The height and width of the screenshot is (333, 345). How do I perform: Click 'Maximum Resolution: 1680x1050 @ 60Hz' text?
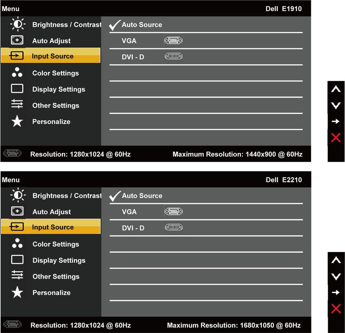point(234,325)
